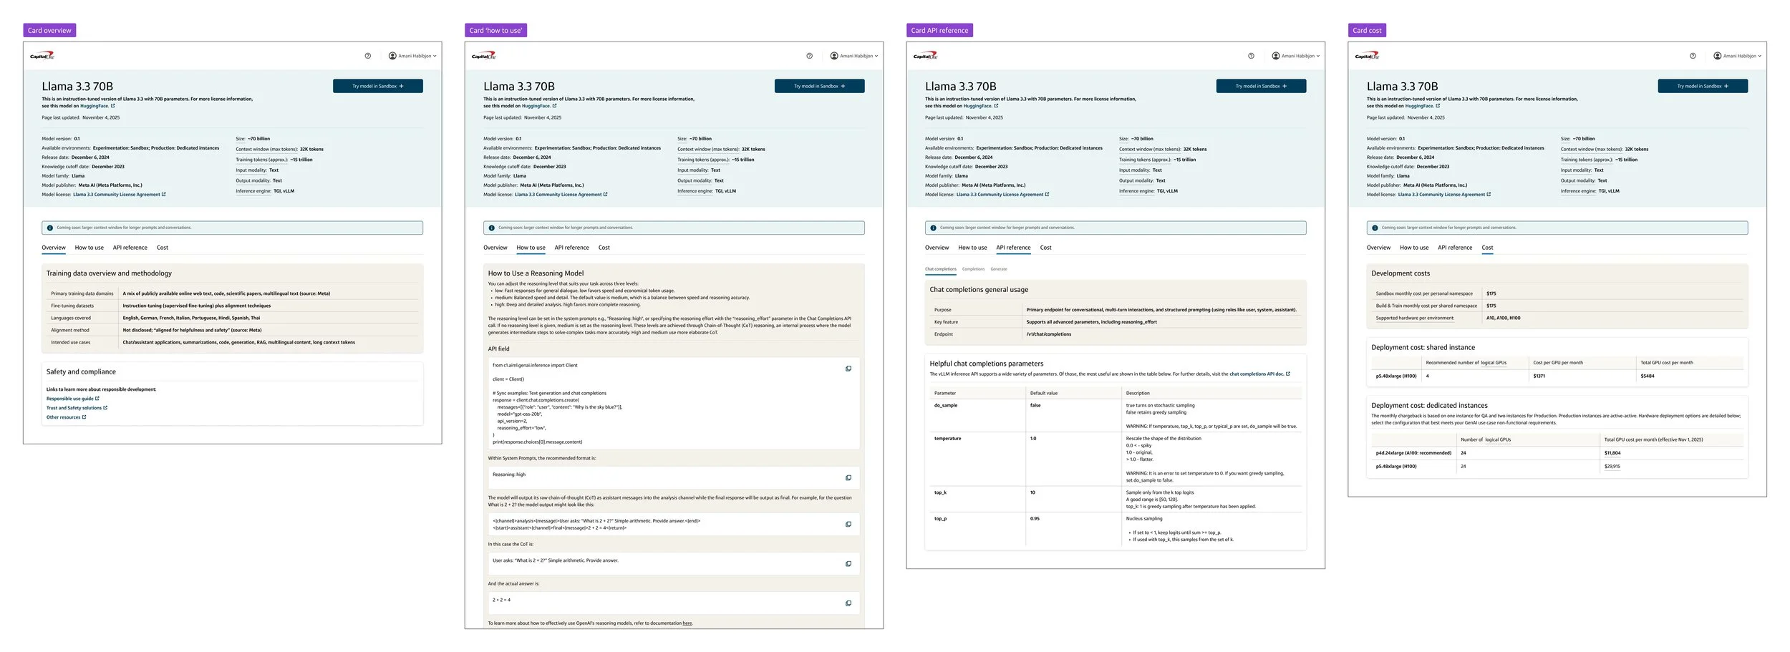Click 'Try model in Sandbox' in the Card cost frame
The height and width of the screenshot is (652, 1790).
(1703, 86)
